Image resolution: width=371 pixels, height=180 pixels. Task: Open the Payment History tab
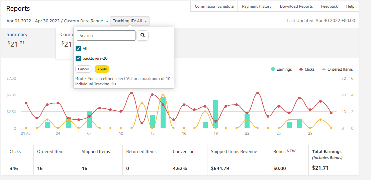pyautogui.click(x=257, y=6)
